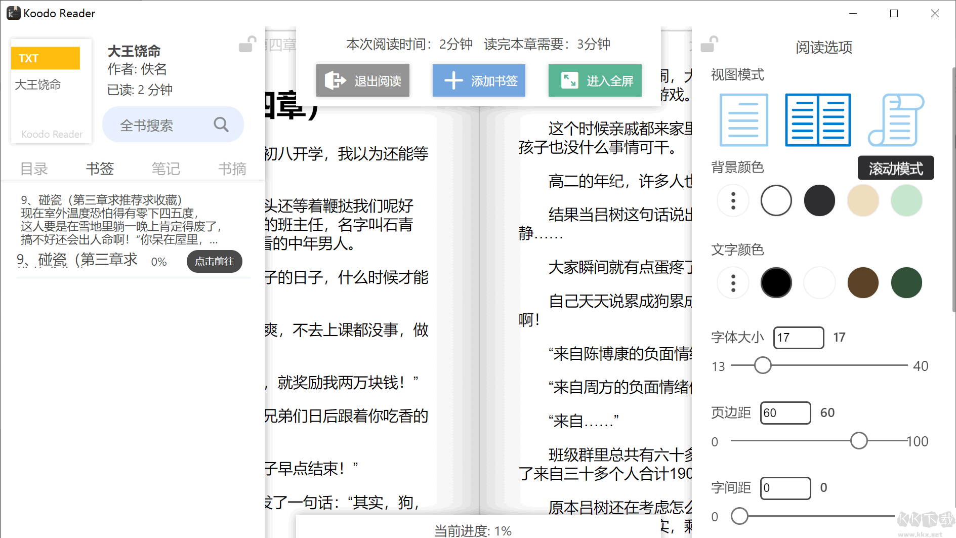Toggle the lock icon on book info panel
Screen dimensions: 956x538
246,45
